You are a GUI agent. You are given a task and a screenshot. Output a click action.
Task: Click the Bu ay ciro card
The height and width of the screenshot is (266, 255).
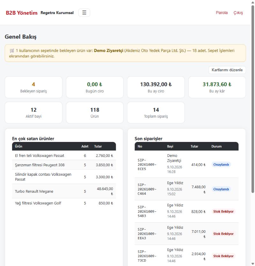point(156,87)
